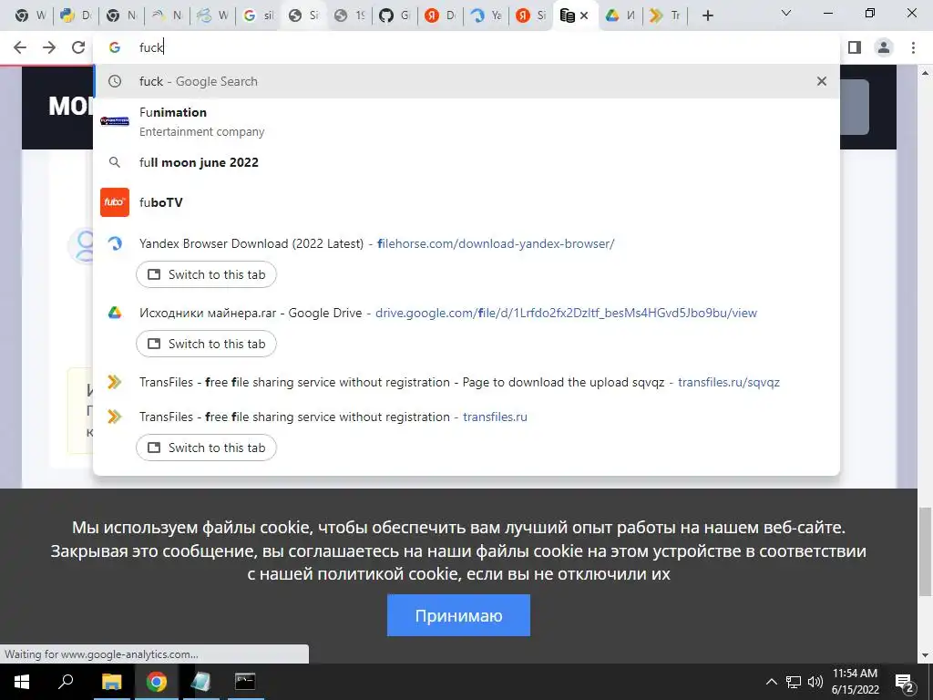Click the volume speaker tray icon

(815, 682)
